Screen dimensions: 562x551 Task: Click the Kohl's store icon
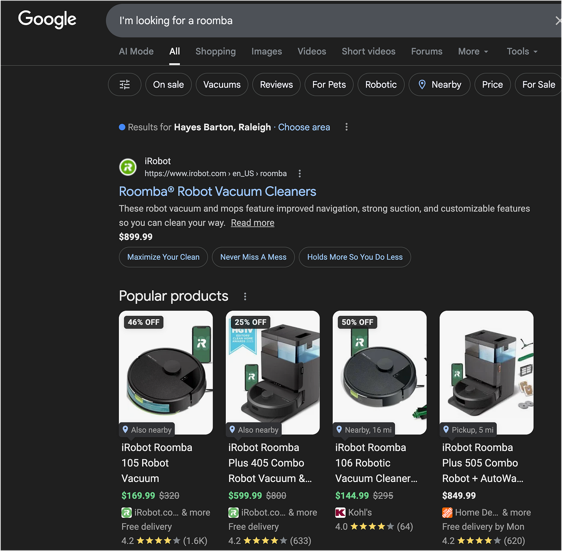pos(340,512)
